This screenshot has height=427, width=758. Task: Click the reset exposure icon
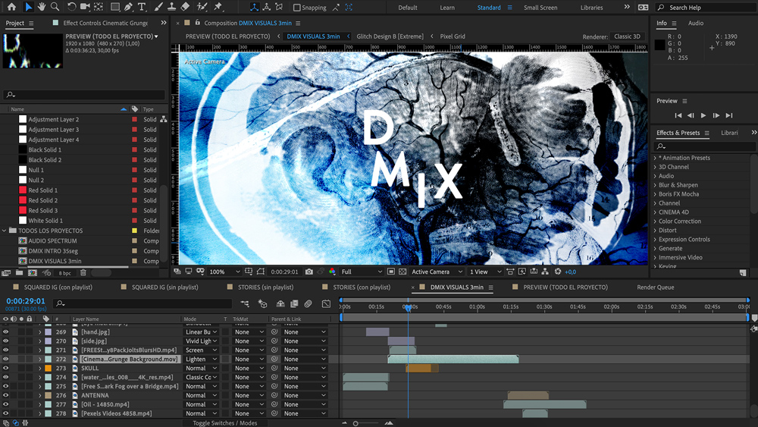pyautogui.click(x=558, y=272)
